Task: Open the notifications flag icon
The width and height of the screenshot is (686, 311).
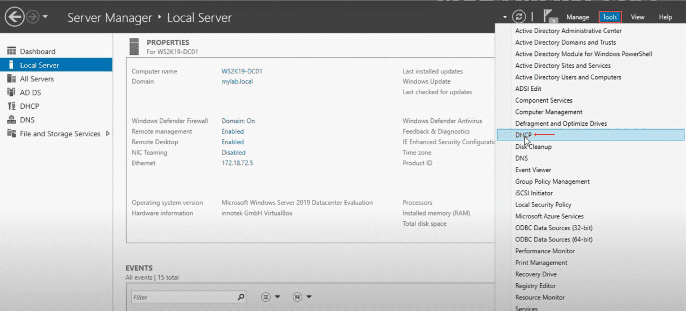Action: point(550,16)
